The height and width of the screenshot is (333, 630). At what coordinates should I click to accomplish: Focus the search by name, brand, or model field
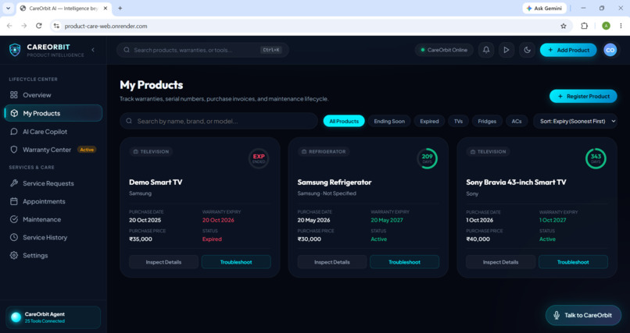219,121
